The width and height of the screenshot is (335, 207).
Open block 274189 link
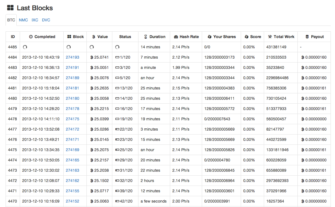[x=73, y=78]
